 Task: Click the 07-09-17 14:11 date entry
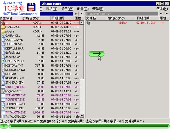(x=61, y=91)
